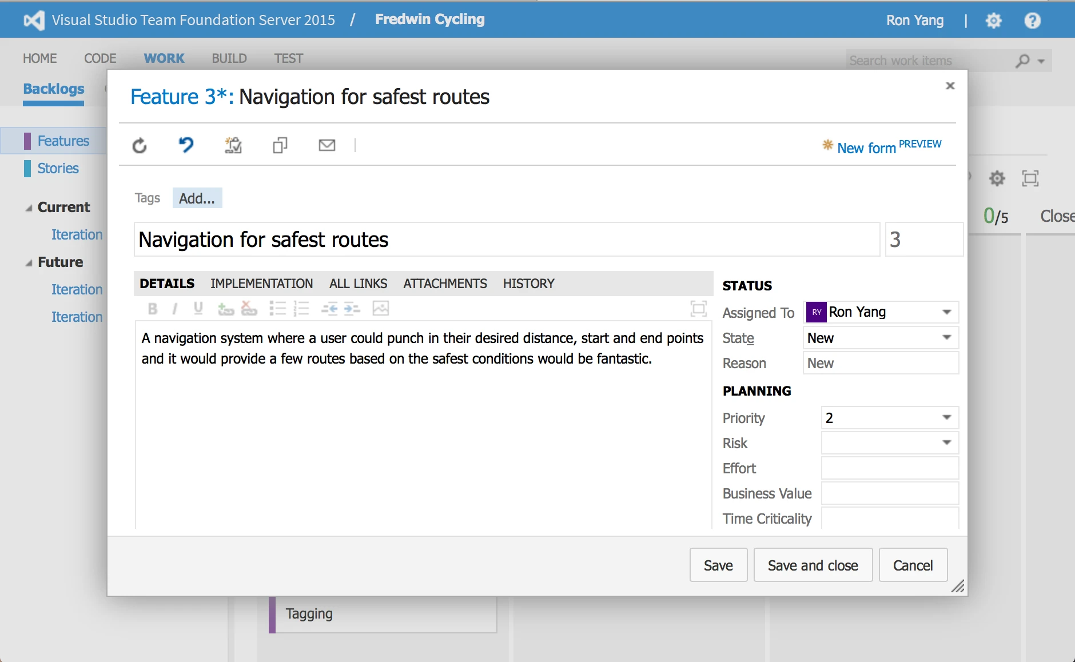This screenshot has height=662, width=1075.
Task: Click the Save and close button
Action: [x=813, y=565]
